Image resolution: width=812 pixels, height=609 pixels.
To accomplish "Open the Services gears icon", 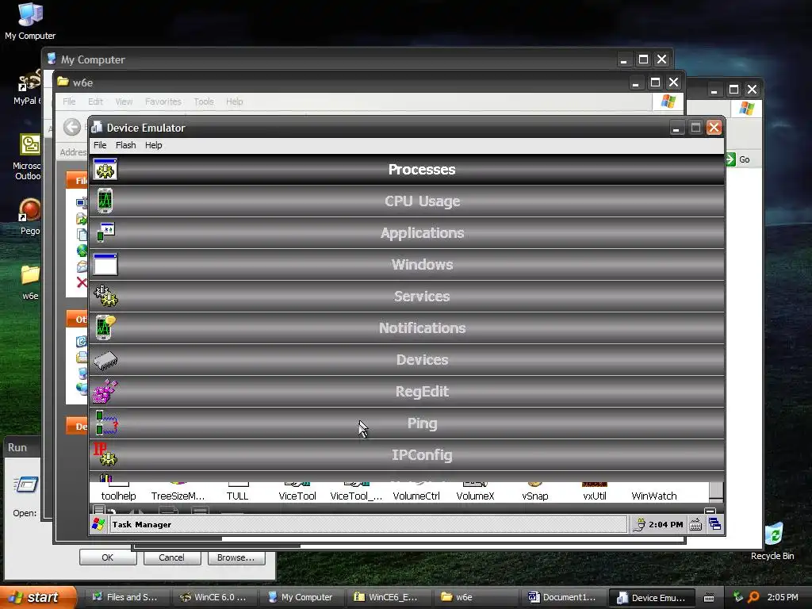I will (105, 296).
